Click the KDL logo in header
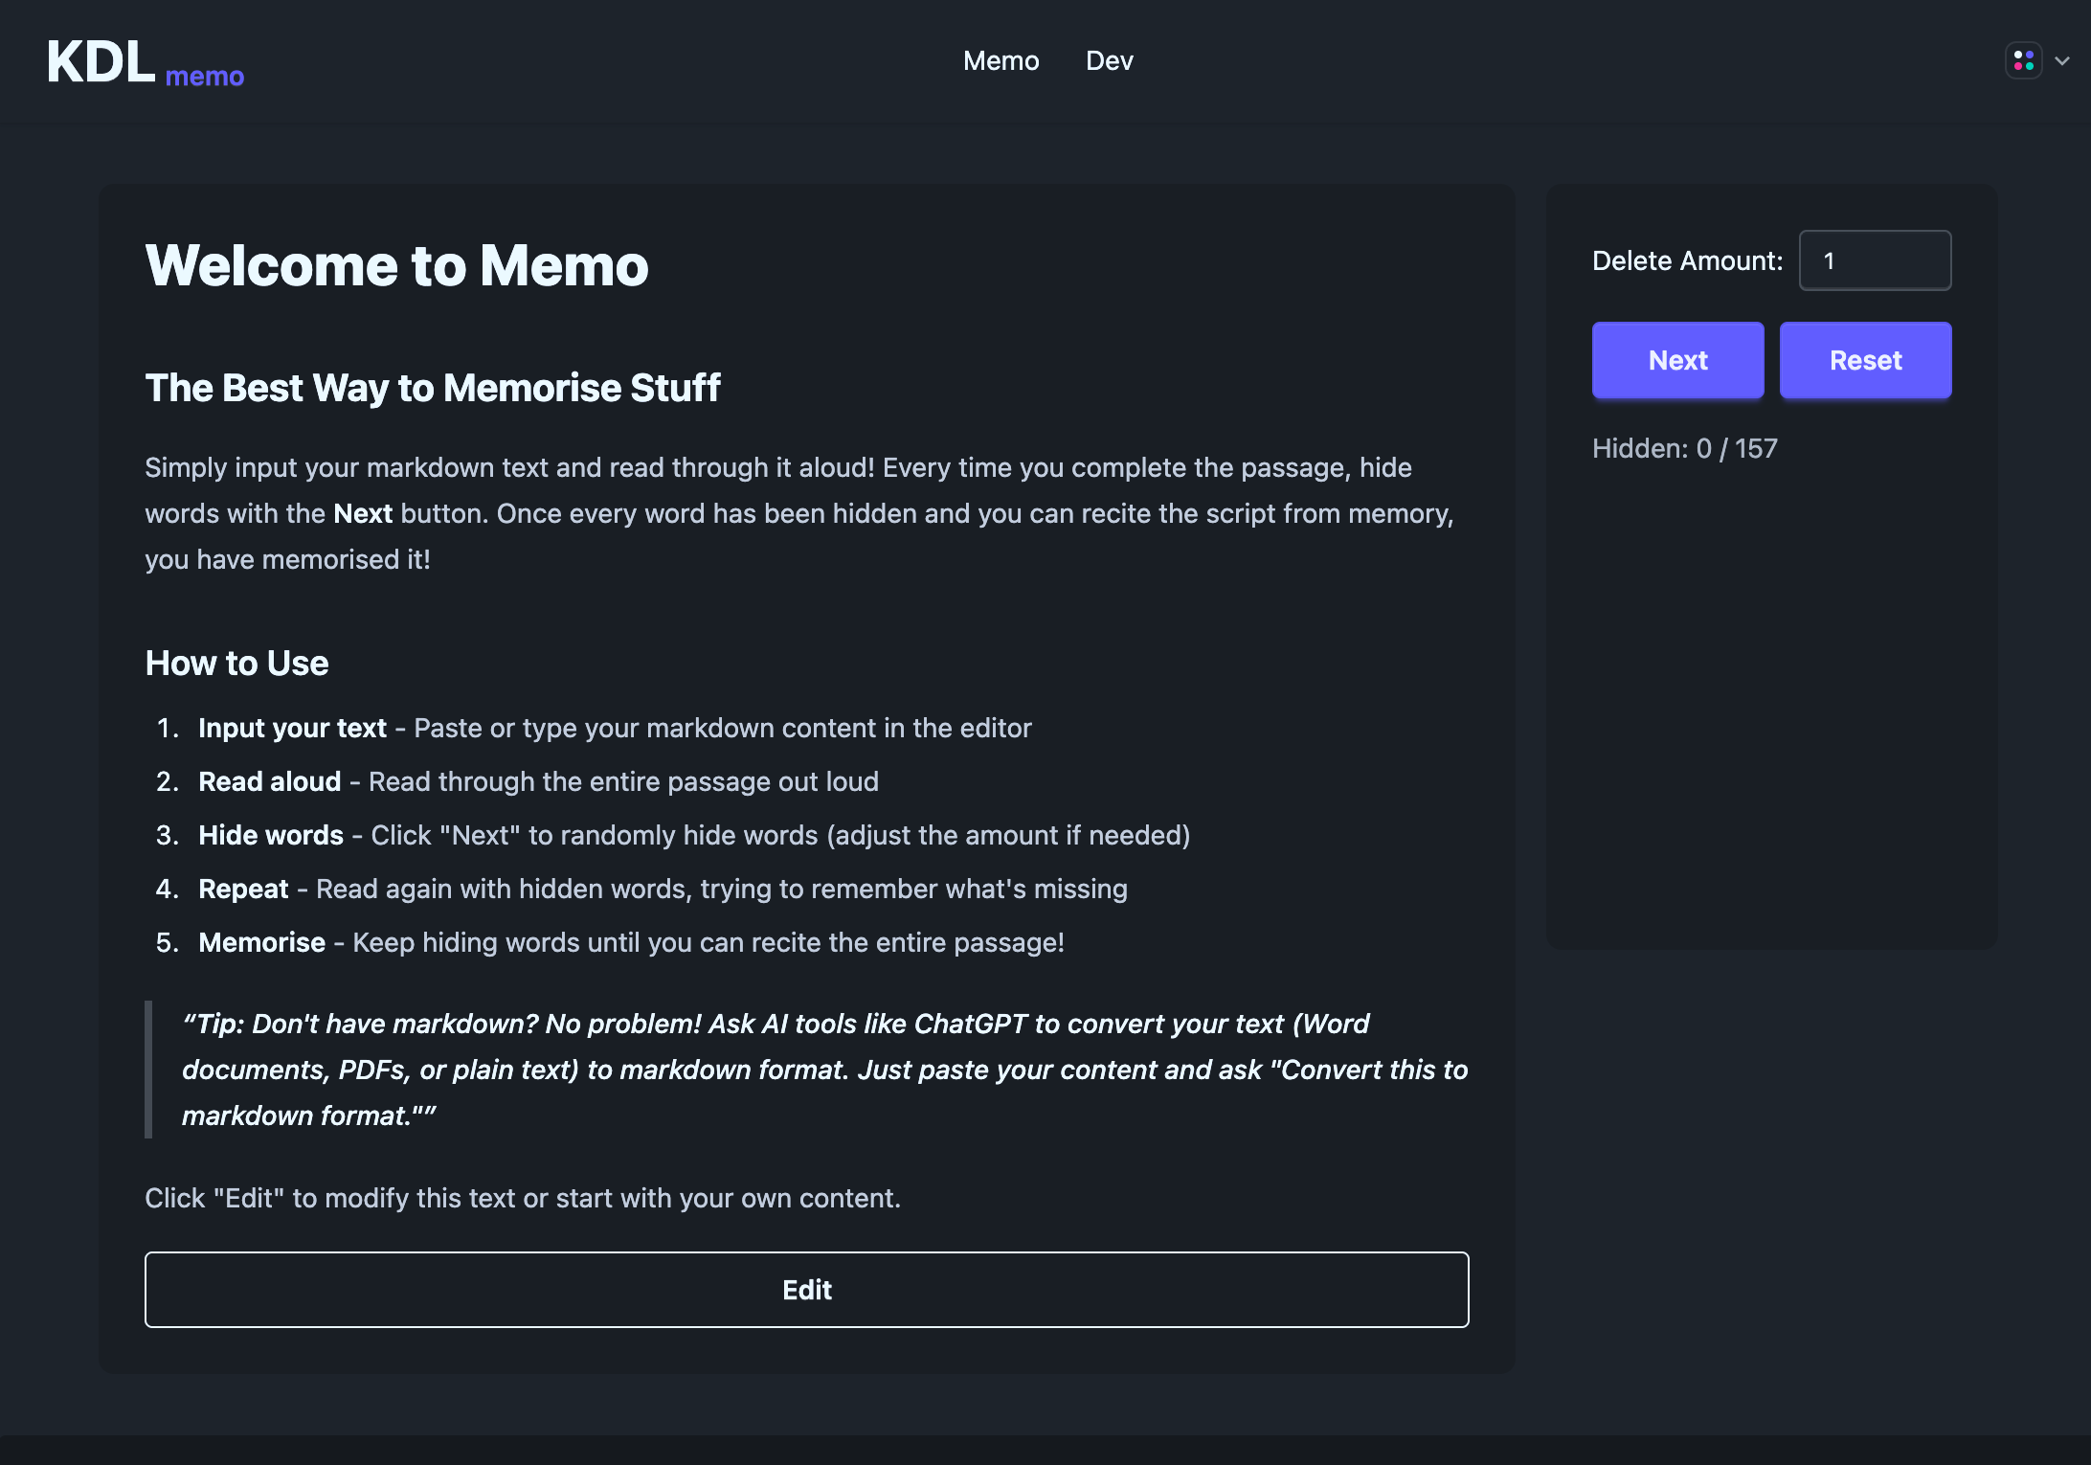Viewport: 2091px width, 1465px height. coord(101,62)
